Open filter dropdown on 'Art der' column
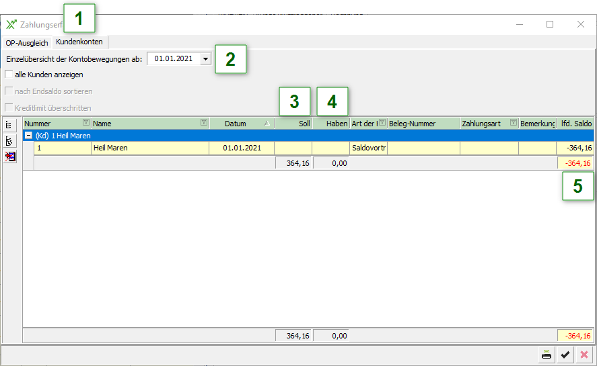Viewport: 597px width, 366px height. [382, 124]
